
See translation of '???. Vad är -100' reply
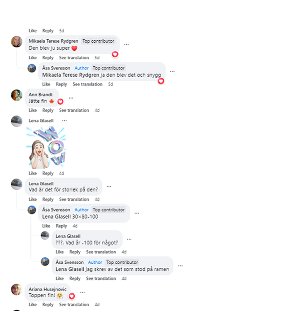click(x=101, y=252)
